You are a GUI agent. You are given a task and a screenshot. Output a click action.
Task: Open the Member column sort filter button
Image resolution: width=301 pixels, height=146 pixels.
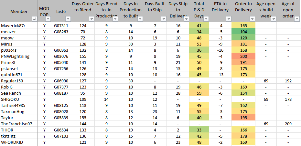click(x=34, y=19)
